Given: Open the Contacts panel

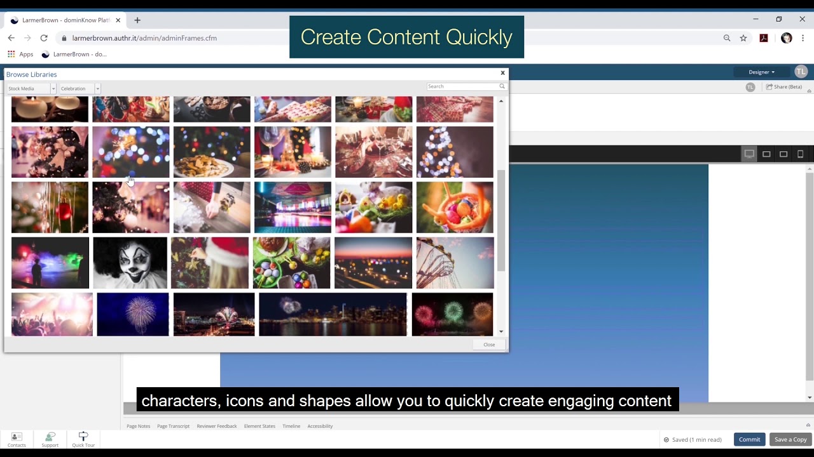Looking at the screenshot, I should (x=17, y=439).
